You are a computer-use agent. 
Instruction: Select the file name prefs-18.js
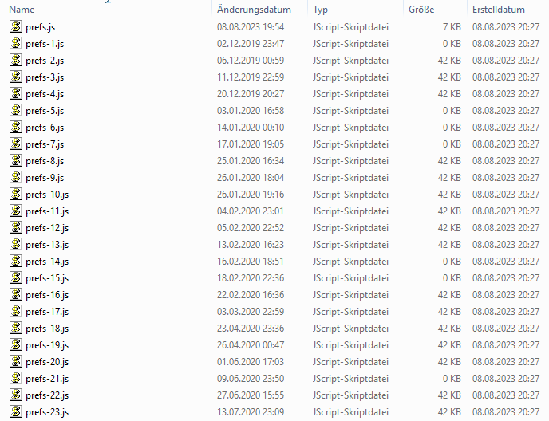click(x=47, y=329)
